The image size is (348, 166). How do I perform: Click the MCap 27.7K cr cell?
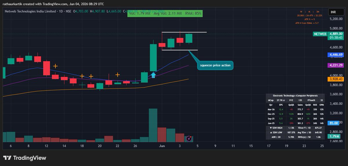tap(280, 100)
